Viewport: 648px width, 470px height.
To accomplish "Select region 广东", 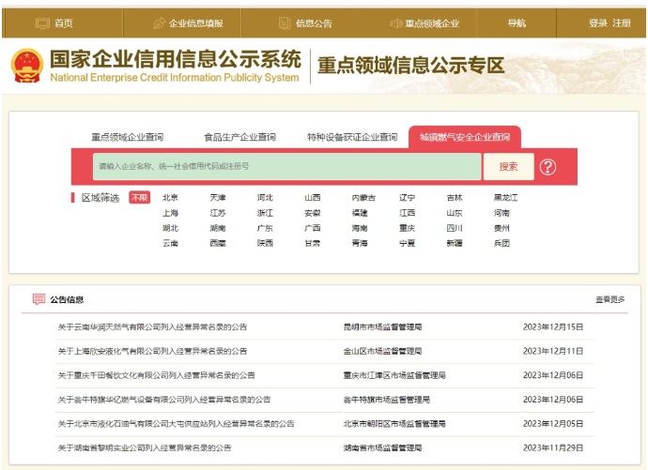I will tap(265, 228).
